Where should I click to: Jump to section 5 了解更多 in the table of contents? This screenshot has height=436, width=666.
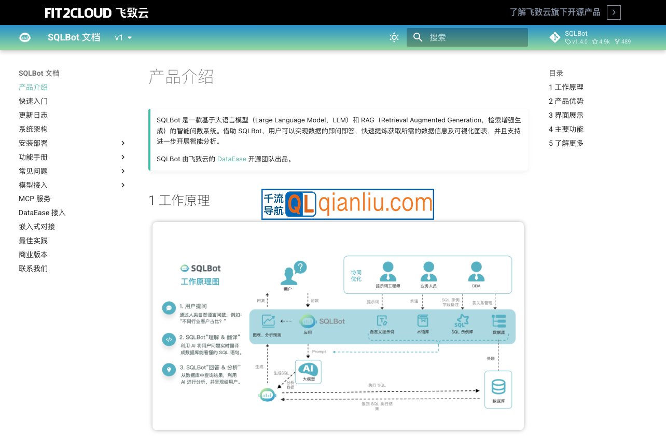(x=566, y=143)
